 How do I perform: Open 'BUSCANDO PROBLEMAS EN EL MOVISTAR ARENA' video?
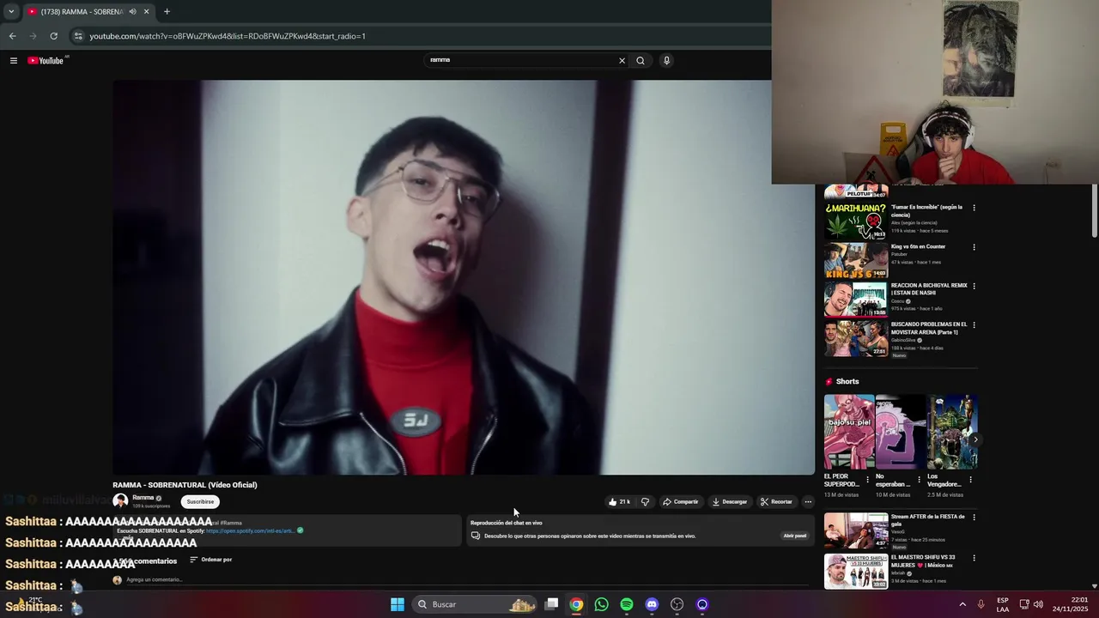[x=929, y=328]
